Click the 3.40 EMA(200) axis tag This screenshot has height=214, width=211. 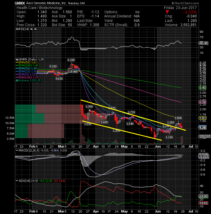(x=202, y=87)
